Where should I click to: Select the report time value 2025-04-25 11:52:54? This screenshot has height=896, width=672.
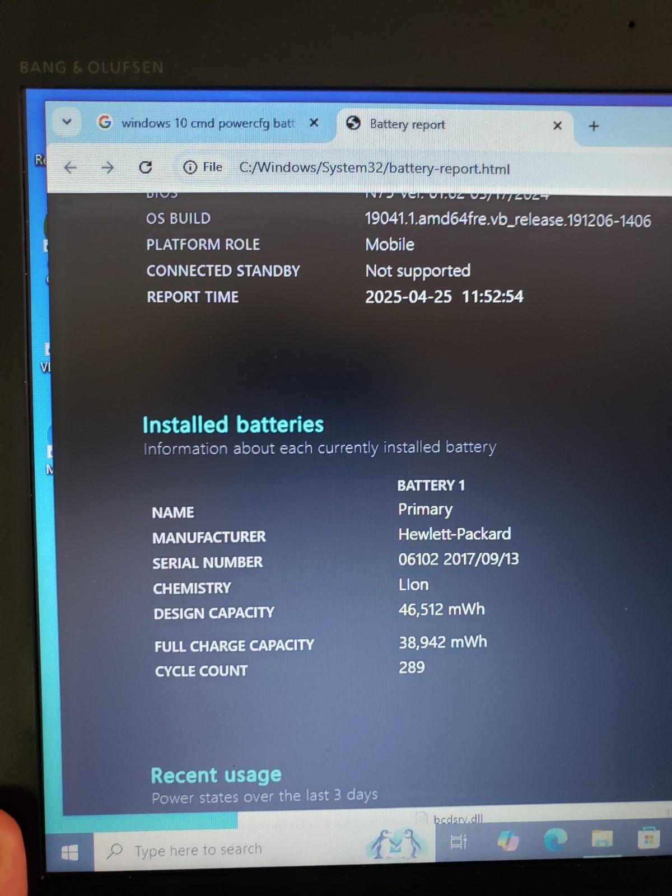coord(444,296)
